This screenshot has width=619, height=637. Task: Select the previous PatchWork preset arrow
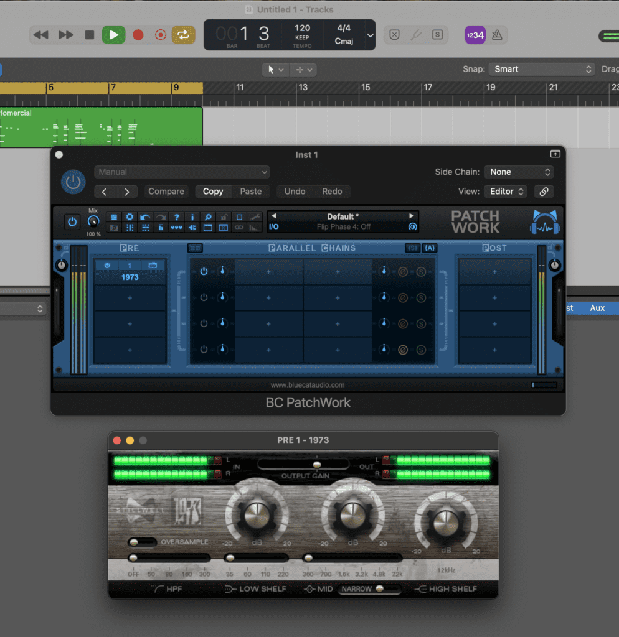(274, 216)
